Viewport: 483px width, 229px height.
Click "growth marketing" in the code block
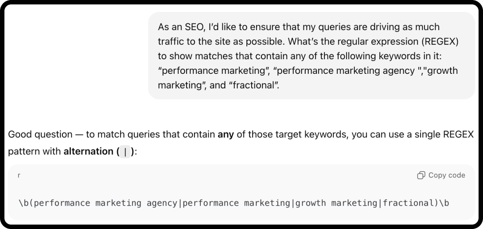click(336, 203)
